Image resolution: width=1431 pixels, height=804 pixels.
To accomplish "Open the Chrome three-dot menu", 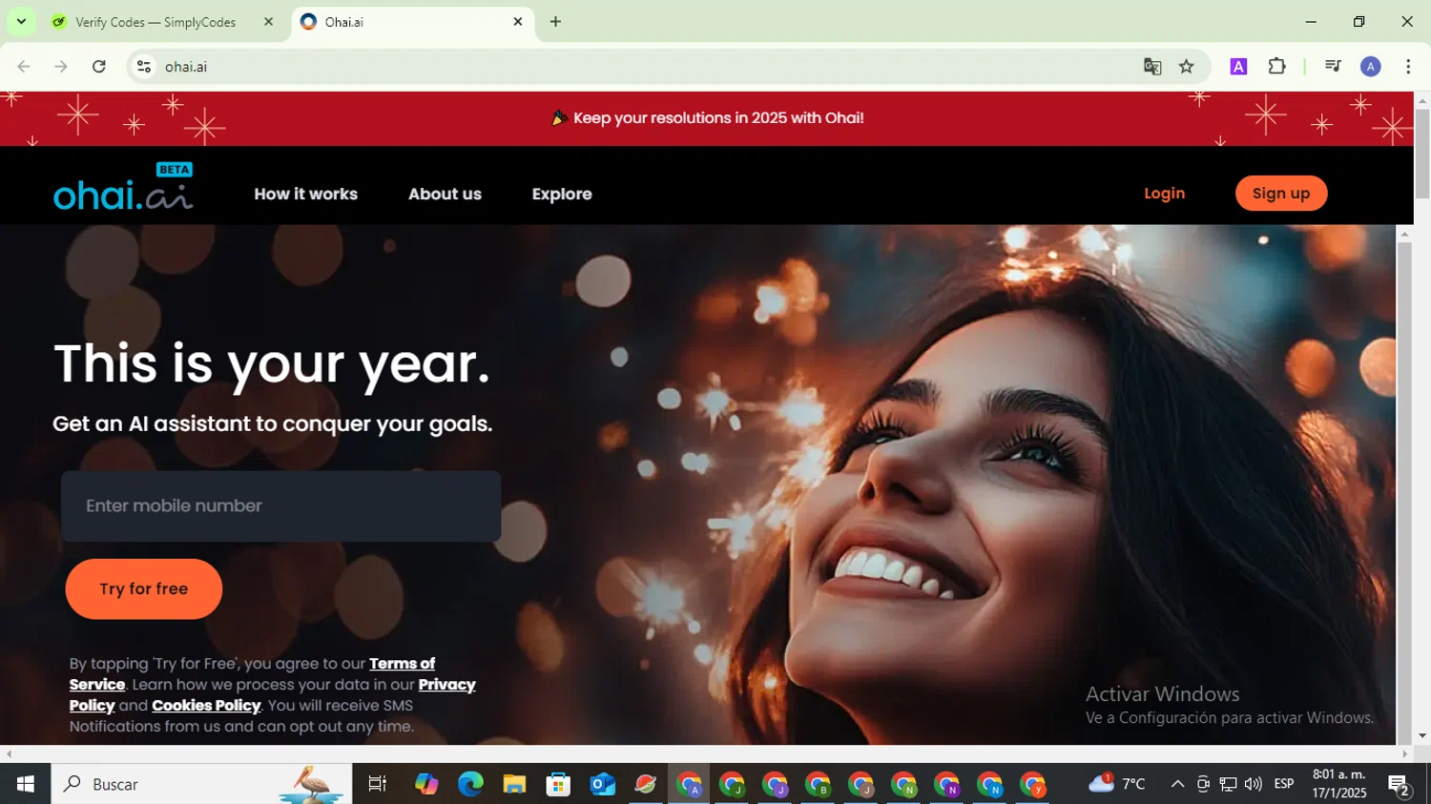I will pyautogui.click(x=1408, y=67).
